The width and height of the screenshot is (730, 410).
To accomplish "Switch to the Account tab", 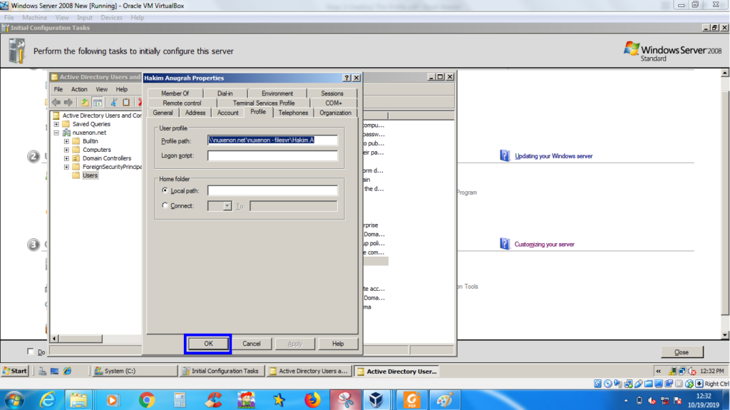I will pos(227,113).
